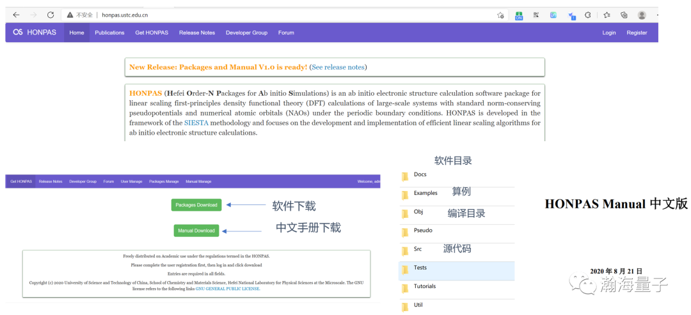Click the HONPAS logo in the navbar
Image resolution: width=691 pixels, height=315 pixels.
pyautogui.click(x=35, y=32)
